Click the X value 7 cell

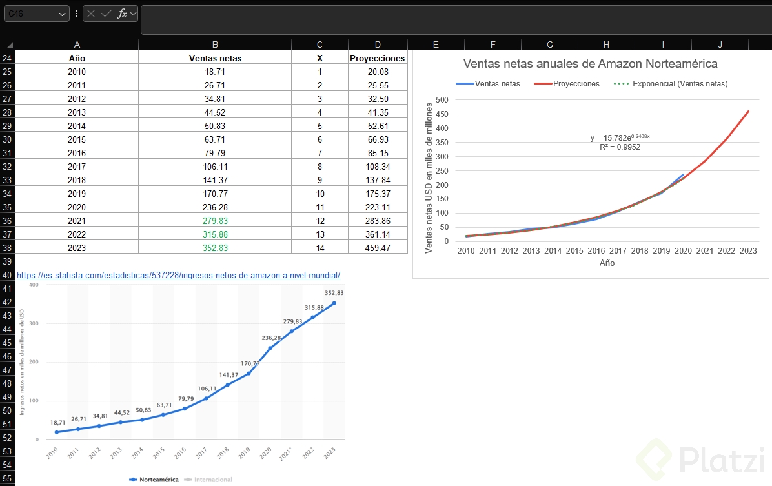(x=320, y=153)
